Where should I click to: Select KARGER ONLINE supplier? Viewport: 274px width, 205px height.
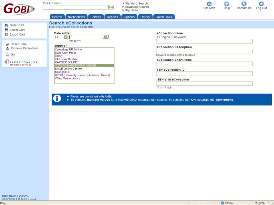pos(84,62)
